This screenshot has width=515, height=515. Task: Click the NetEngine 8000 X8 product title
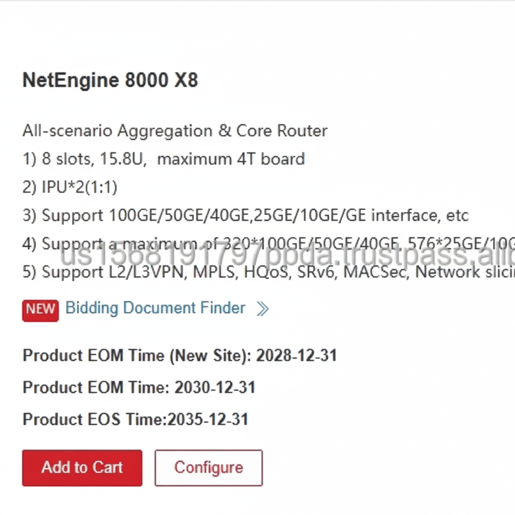(110, 80)
